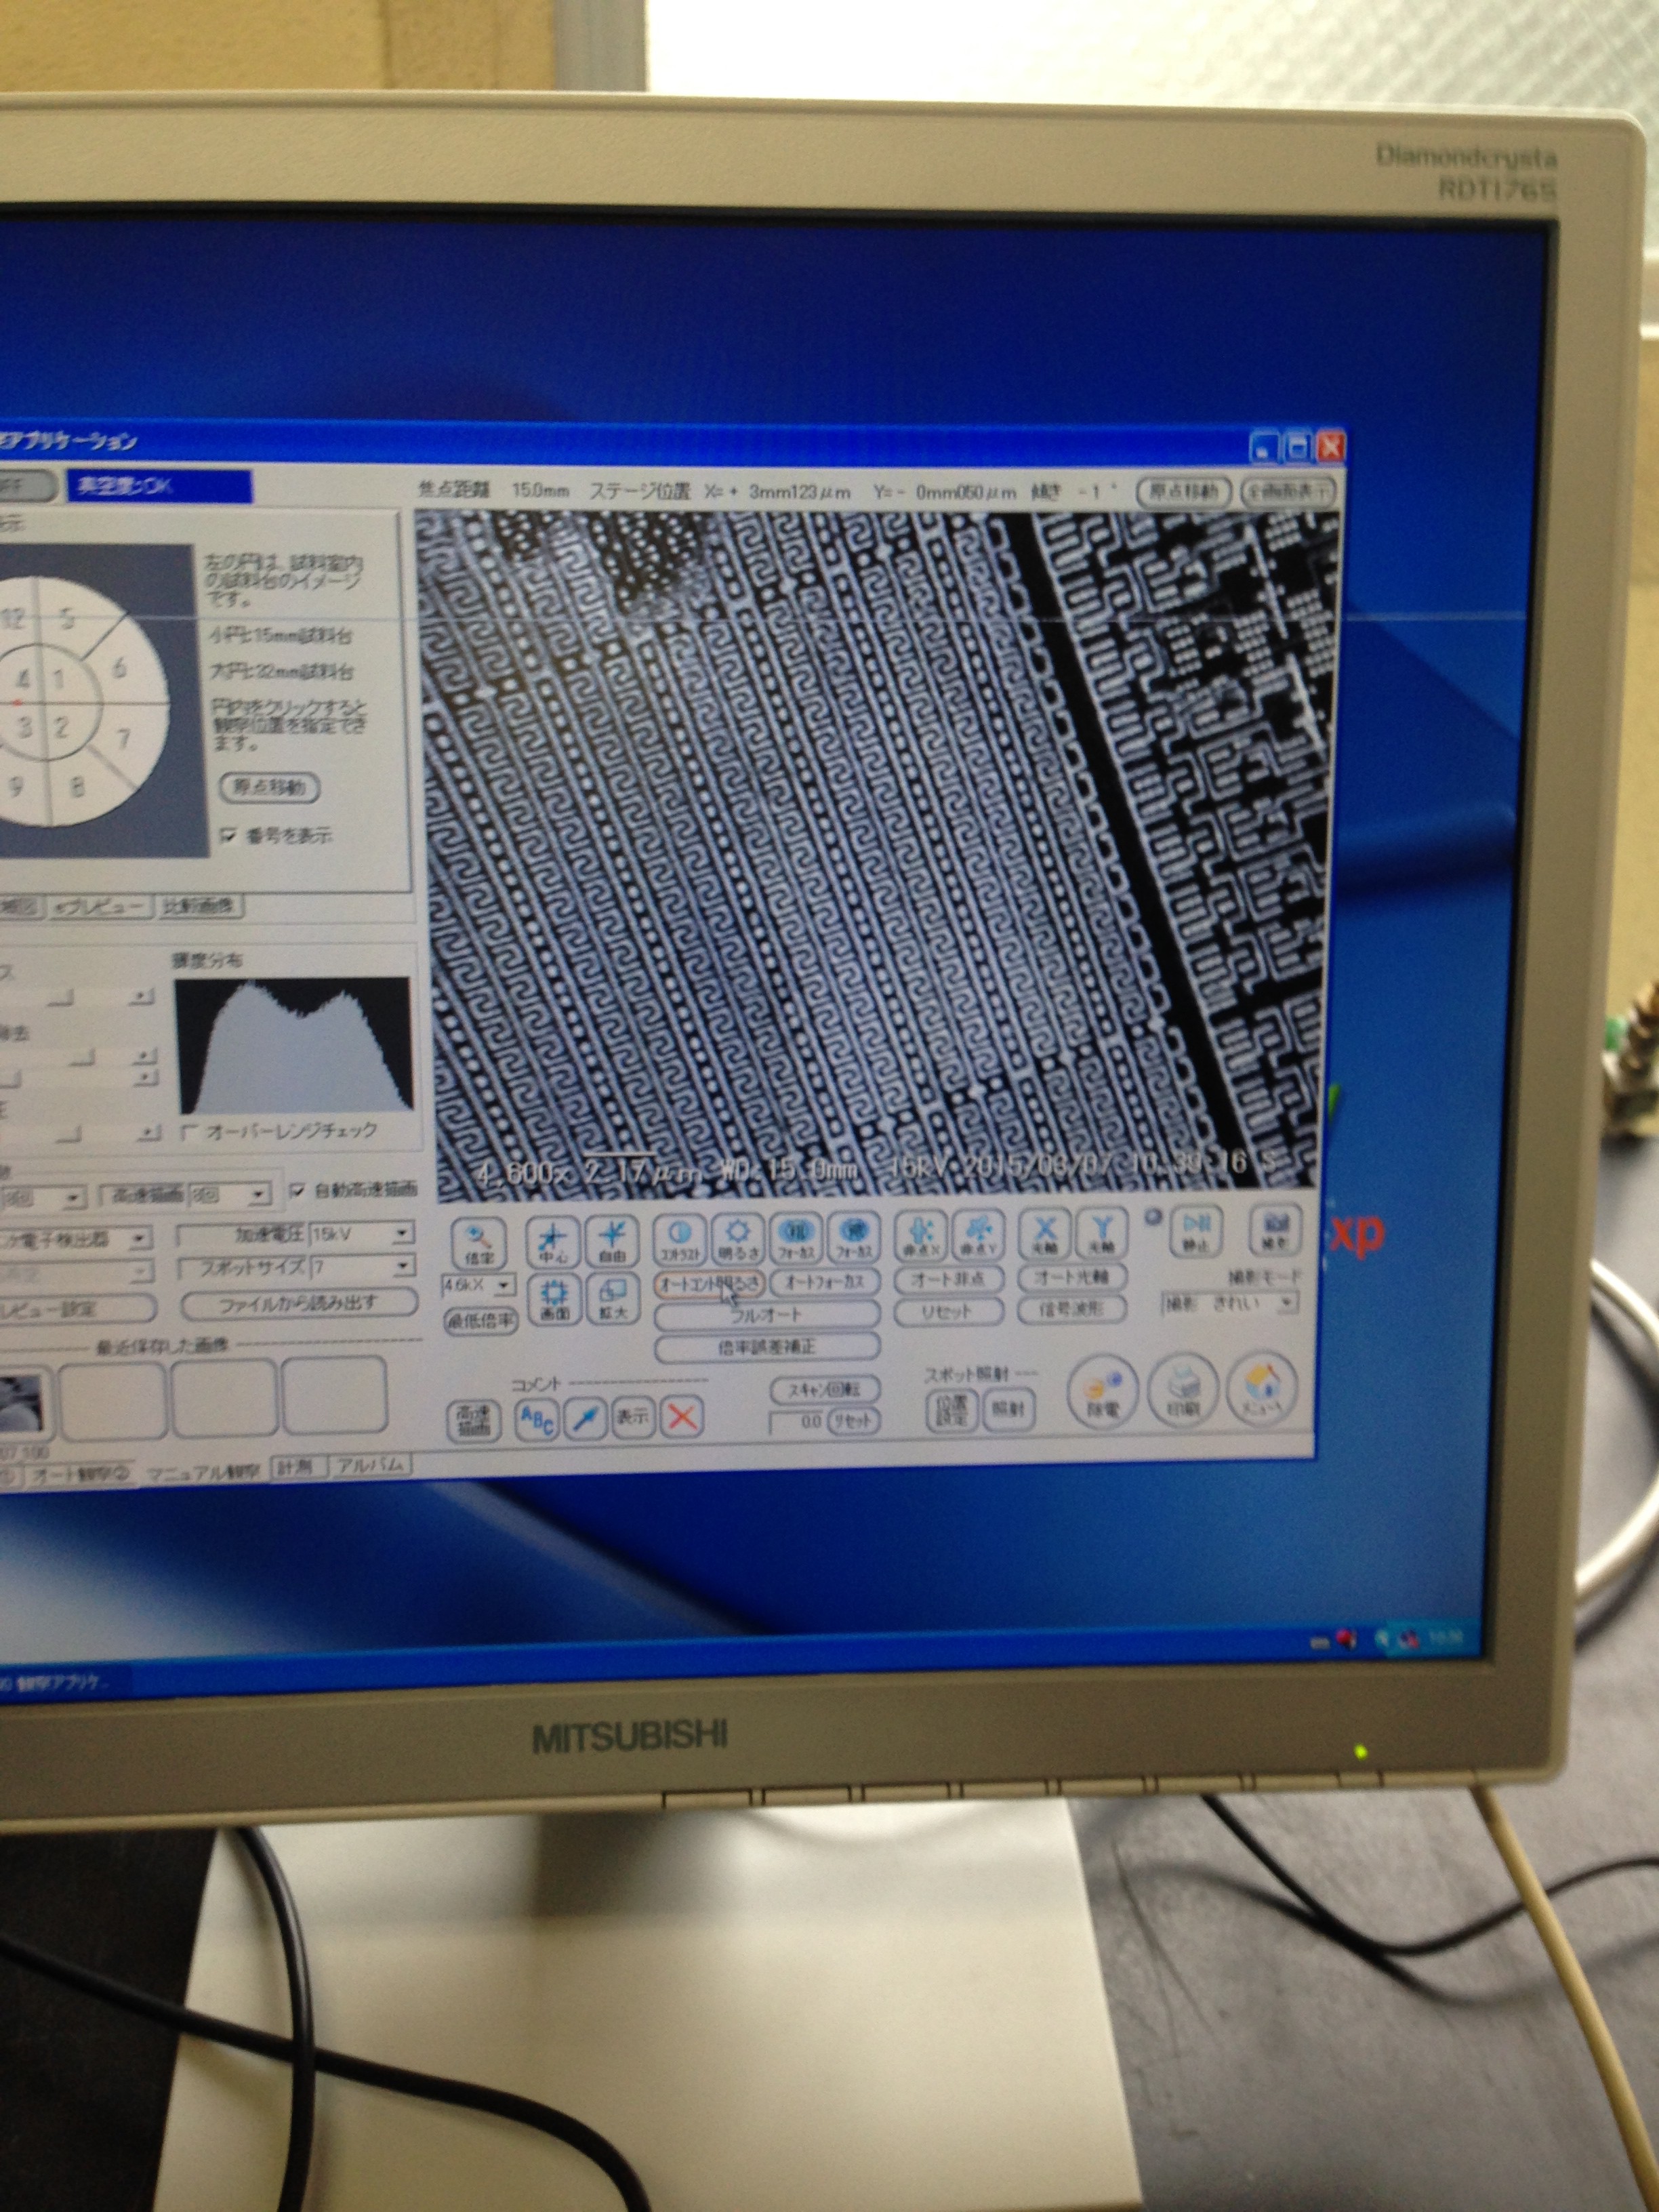Image resolution: width=1659 pixels, height=2212 pixels.
Task: Click the scan rotation リセット button
Action: point(853,1421)
